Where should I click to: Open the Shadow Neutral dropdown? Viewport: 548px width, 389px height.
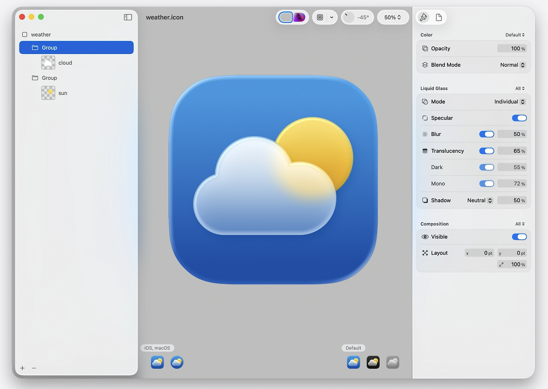[480, 200]
